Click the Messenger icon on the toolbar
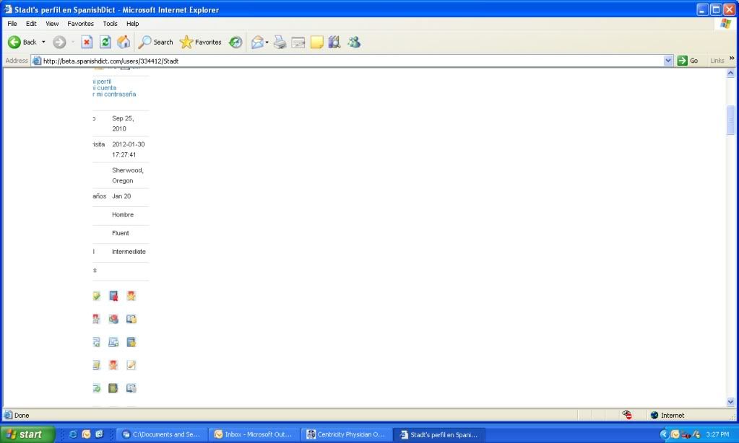The image size is (739, 443). (x=354, y=42)
